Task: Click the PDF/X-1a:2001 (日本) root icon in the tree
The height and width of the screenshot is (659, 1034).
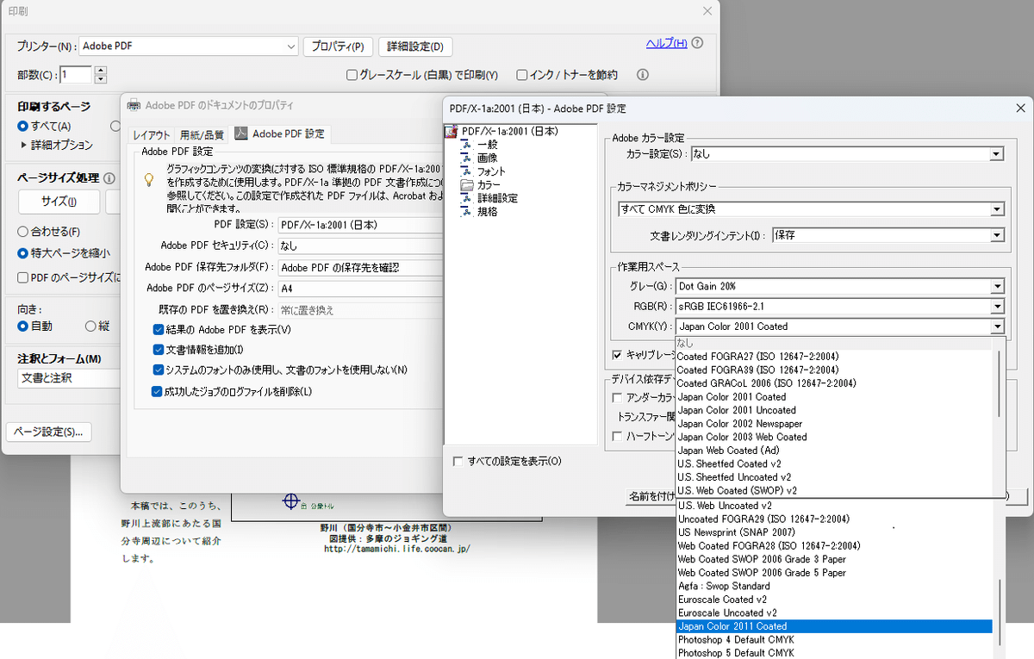Action: (452, 131)
